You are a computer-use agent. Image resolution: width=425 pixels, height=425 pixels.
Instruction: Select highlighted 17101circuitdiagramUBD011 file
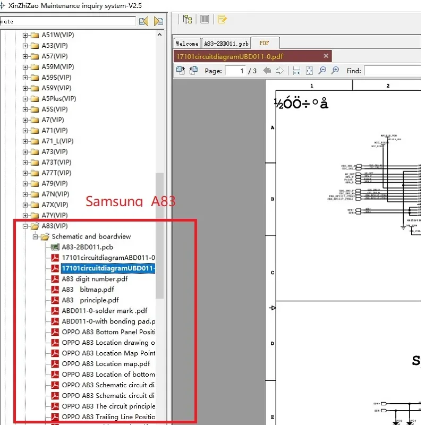pyautogui.click(x=108, y=268)
